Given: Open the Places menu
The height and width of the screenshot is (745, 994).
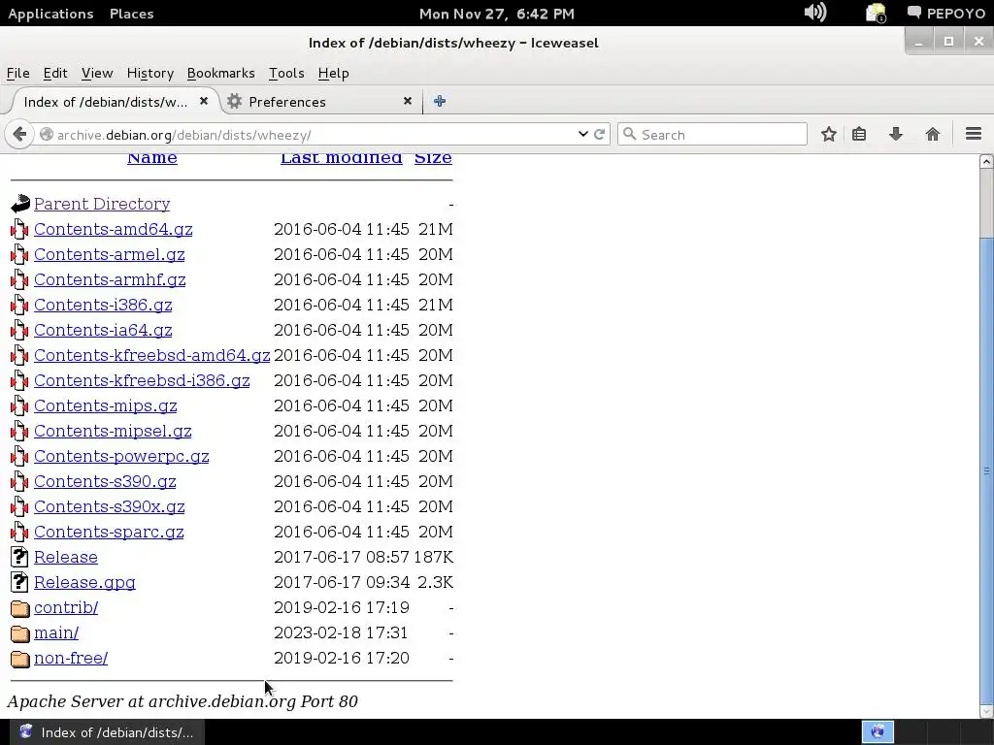Looking at the screenshot, I should (131, 14).
